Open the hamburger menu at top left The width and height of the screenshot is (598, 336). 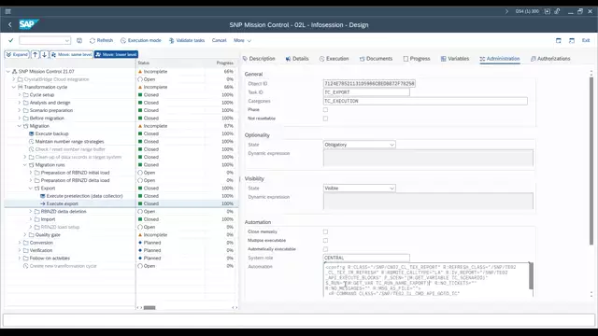coord(8,11)
